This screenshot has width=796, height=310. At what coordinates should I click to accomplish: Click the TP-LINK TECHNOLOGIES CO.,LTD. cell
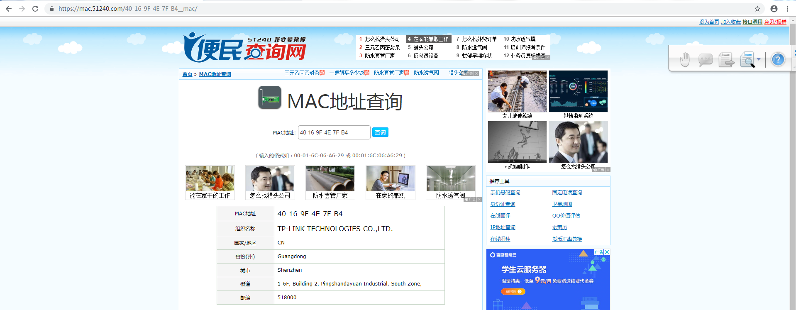tap(359, 229)
